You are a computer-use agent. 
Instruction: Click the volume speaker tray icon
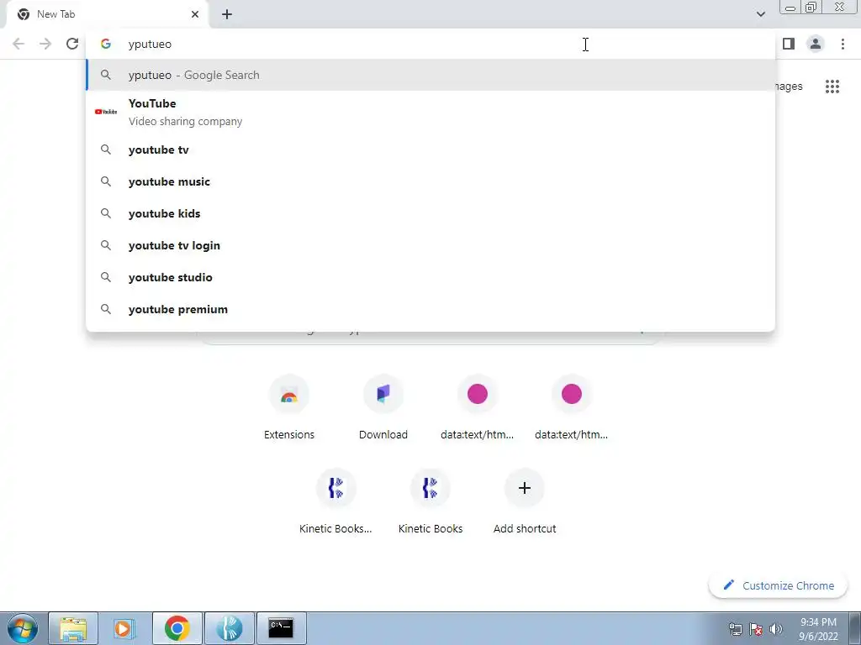(776, 629)
